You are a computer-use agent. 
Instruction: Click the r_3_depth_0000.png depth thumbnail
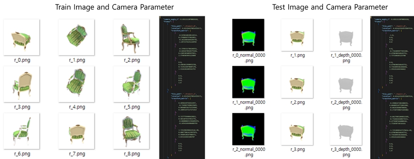click(x=346, y=129)
